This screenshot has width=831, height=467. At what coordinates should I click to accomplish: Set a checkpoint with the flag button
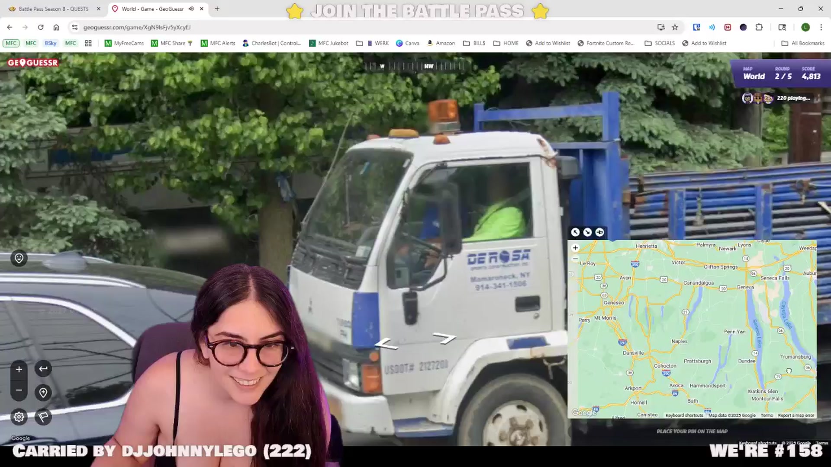tap(43, 417)
